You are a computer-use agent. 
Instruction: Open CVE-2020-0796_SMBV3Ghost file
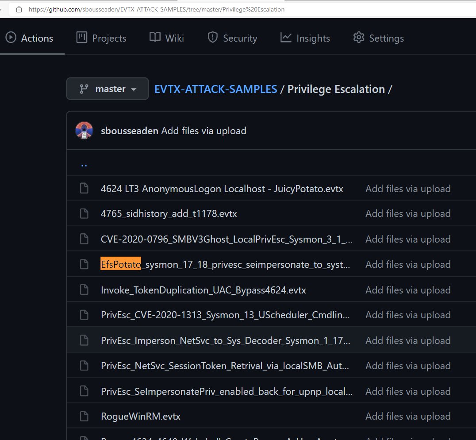(226, 239)
